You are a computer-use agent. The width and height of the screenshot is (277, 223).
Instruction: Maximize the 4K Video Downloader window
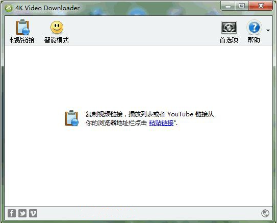242,6
